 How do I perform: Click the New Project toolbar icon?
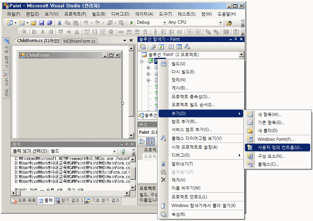pyautogui.click(x=9, y=23)
